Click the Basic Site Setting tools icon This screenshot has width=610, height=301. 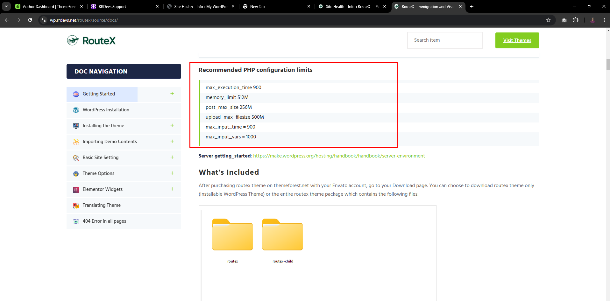pyautogui.click(x=76, y=158)
